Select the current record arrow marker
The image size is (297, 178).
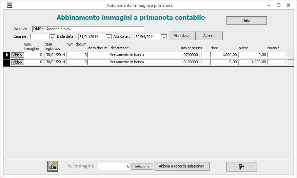pos(7,55)
